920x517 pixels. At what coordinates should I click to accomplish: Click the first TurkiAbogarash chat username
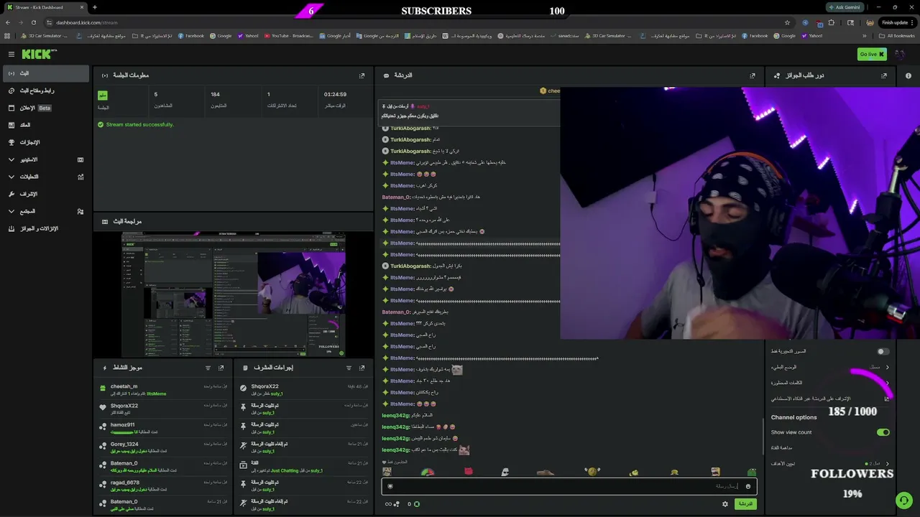point(410,128)
